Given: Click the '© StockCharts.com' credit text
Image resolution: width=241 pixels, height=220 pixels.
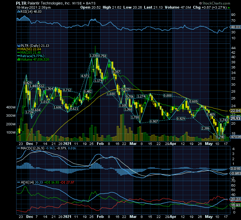Looking at the screenshot, I should pos(215,3).
